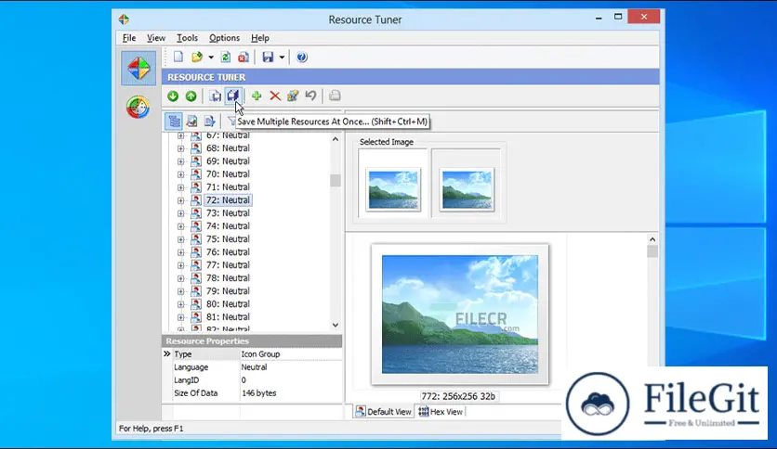Click the preview pane scrollbar thumb
Screen dimensions: 777x449
click(x=652, y=251)
